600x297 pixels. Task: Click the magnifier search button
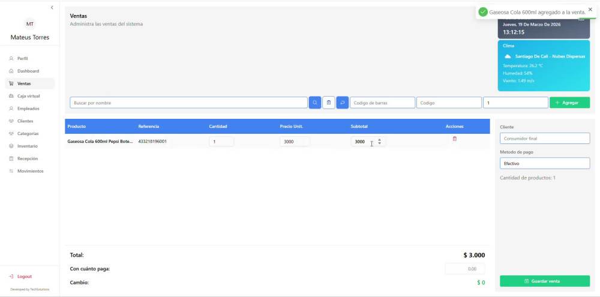coord(315,103)
